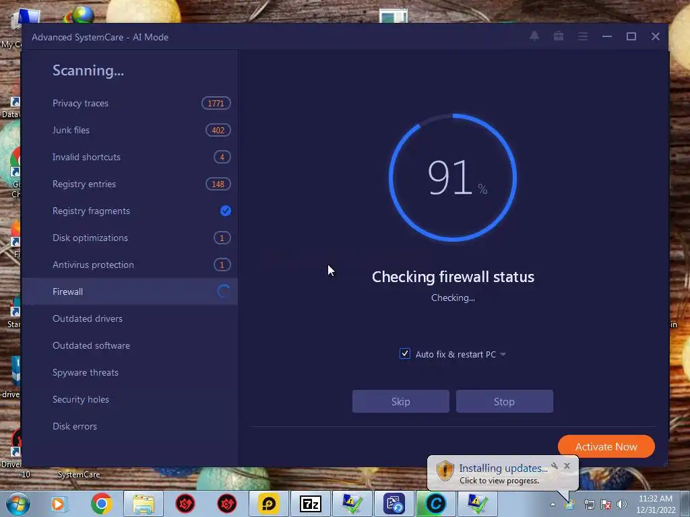Viewport: 690px width, 517px height.
Task: Skip the current firewall scan step
Action: click(400, 401)
